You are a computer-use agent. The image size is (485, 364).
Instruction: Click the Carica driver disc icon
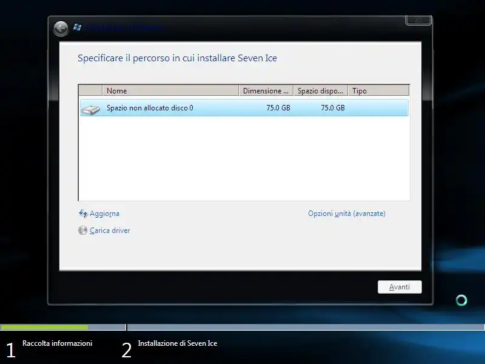(82, 231)
